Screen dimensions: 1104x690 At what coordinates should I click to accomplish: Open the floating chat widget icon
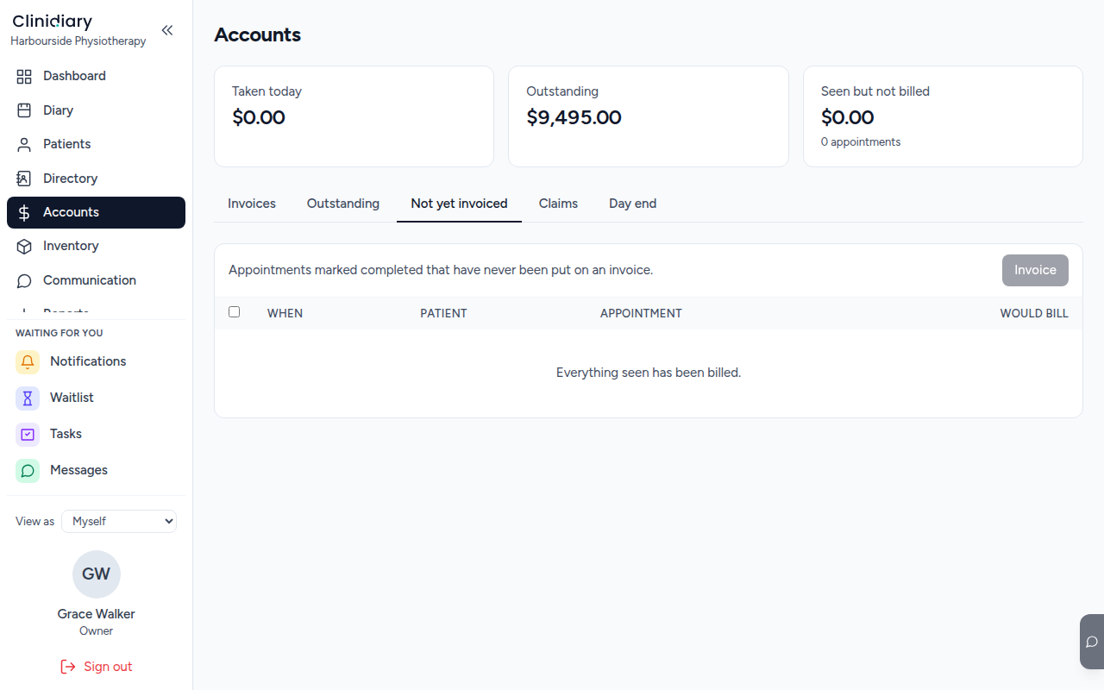point(1092,642)
